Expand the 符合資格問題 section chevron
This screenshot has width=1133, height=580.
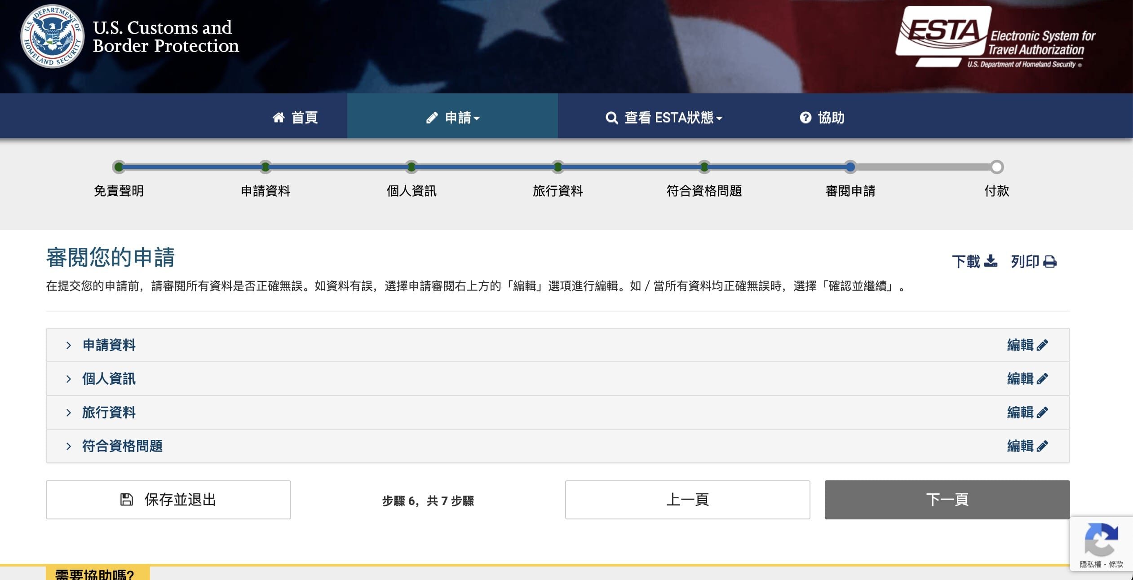point(68,446)
